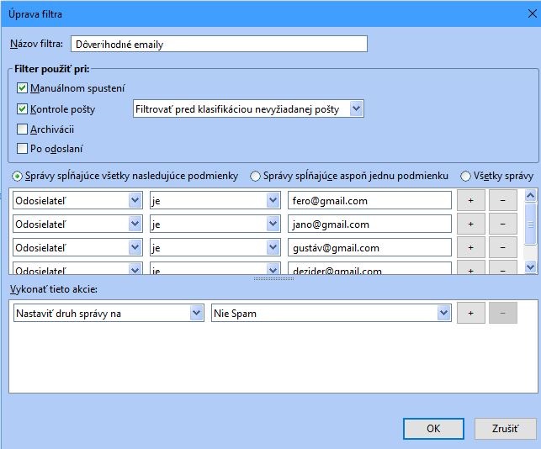The width and height of the screenshot is (541, 449).
Task: Tick the Po odoslaní checkbox
Action: (x=23, y=149)
